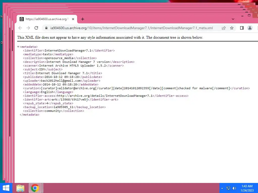Open a new tab with the plus button
This screenshot has width=258, height=193.
pos(83,19)
